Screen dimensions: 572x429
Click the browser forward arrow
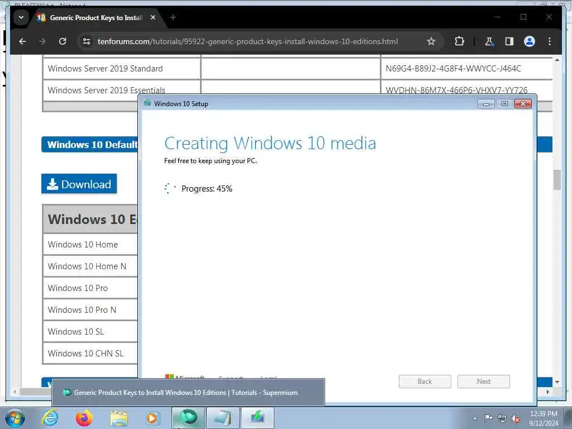(x=42, y=41)
